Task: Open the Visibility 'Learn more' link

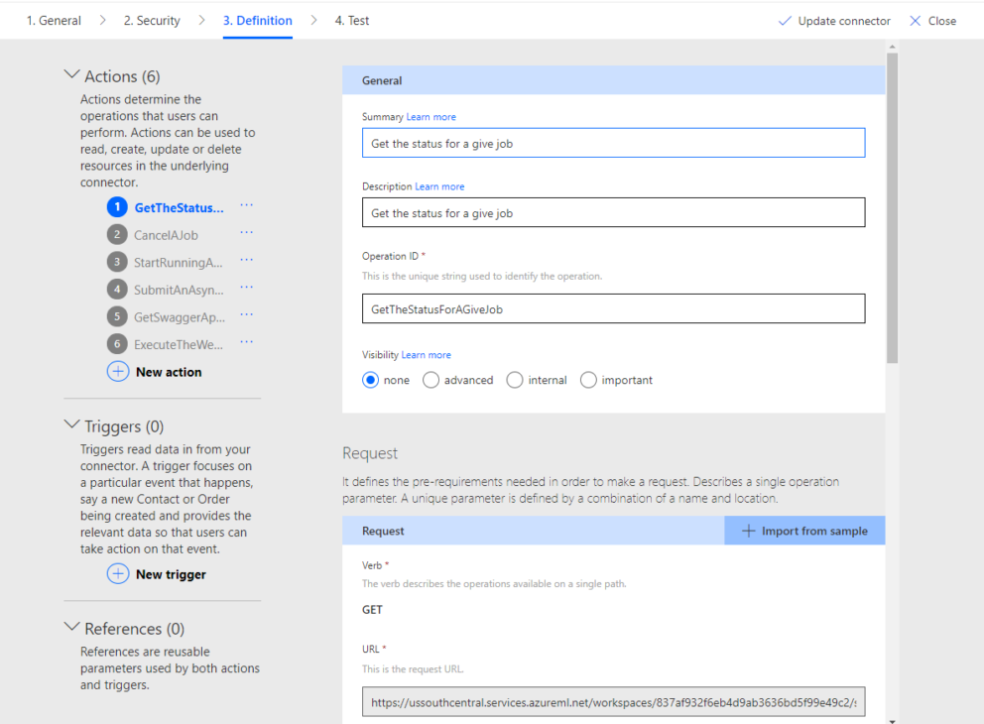Action: click(x=426, y=354)
